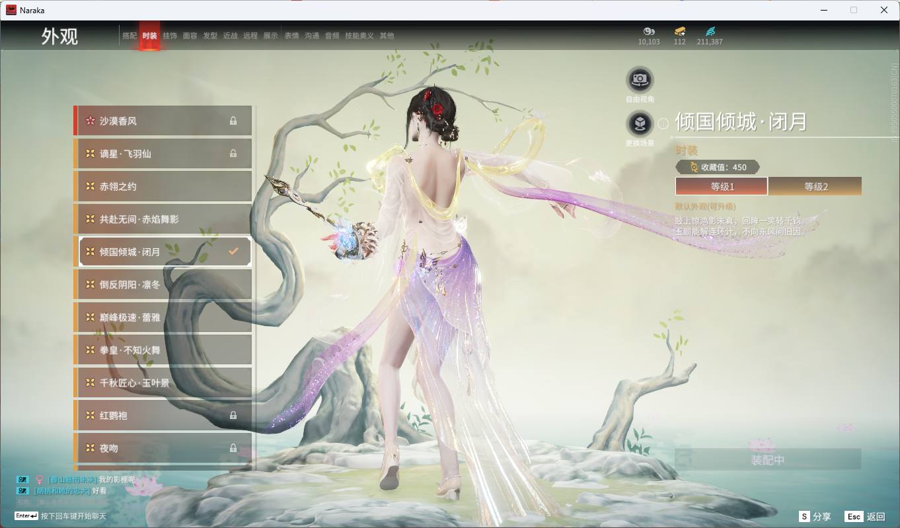Click the lock icon on 夜吻
Viewport: 900px width, 528px height.
[233, 447]
